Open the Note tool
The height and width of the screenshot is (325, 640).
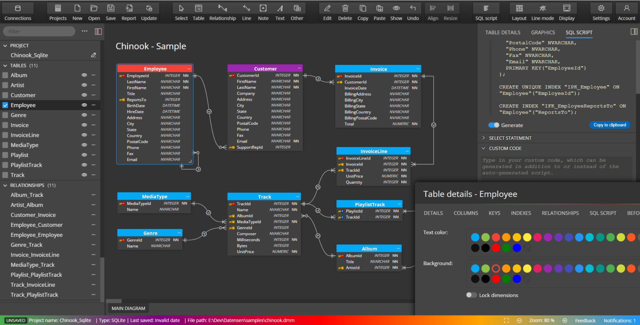(x=262, y=11)
